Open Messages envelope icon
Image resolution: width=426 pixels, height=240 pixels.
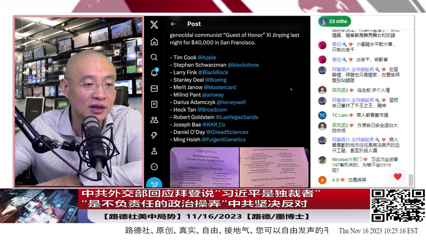click(x=154, y=88)
